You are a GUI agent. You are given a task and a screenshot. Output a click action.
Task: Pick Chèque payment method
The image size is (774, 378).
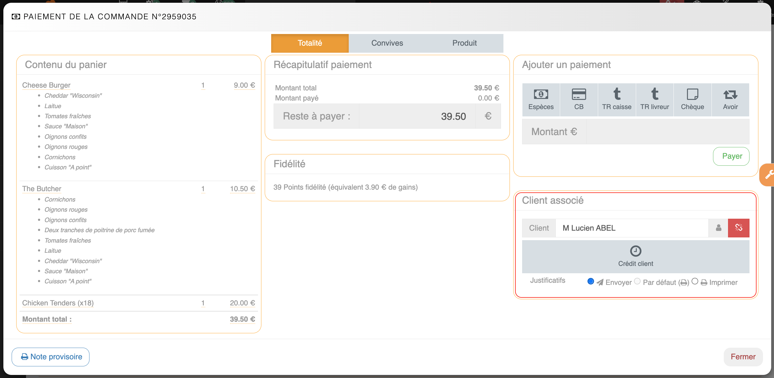692,100
